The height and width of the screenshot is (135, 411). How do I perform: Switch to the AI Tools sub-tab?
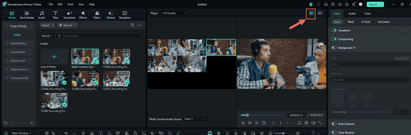tap(366, 22)
